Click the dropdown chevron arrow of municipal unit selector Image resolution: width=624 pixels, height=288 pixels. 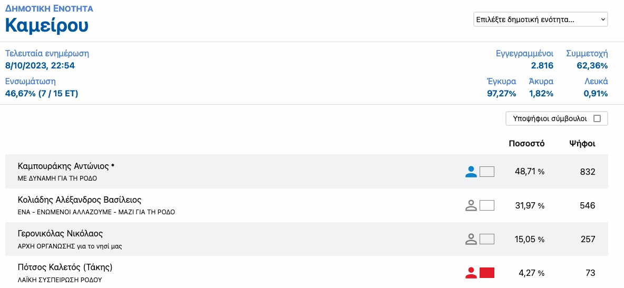pos(602,19)
